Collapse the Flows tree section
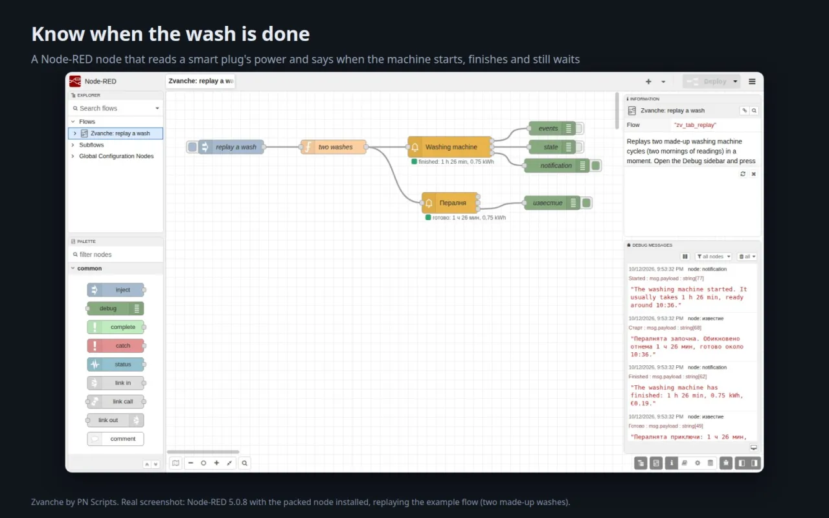 pyautogui.click(x=73, y=122)
